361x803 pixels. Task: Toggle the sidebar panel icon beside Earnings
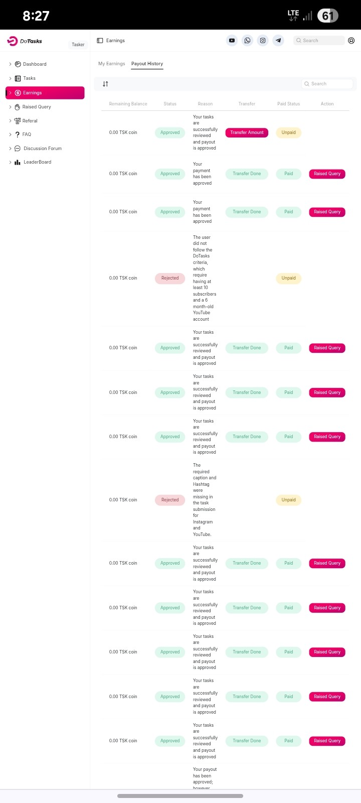coord(100,41)
